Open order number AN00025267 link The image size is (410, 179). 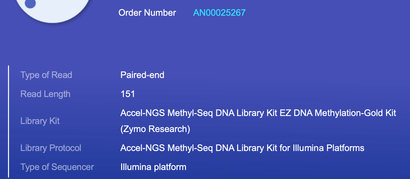[x=219, y=13]
